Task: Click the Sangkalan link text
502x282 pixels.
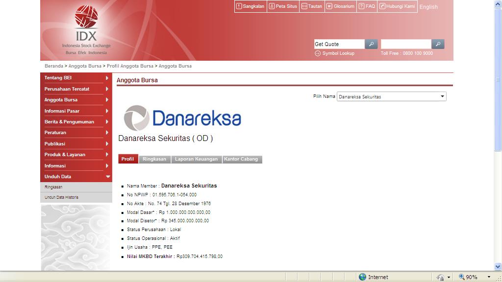Action: pos(253,6)
